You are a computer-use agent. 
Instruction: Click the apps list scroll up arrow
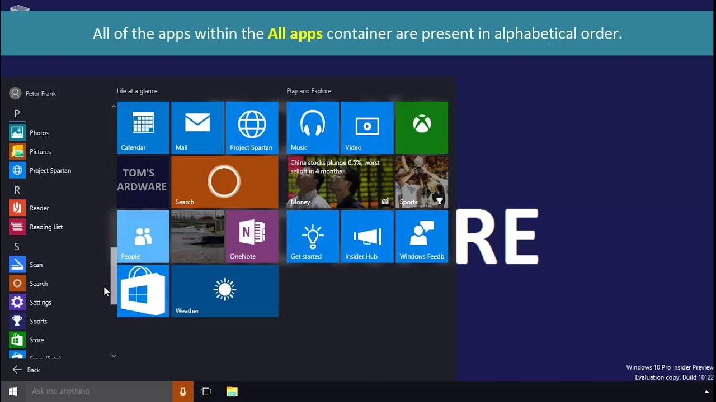[x=114, y=106]
